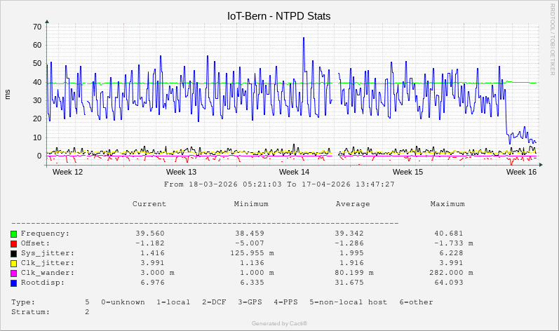Click the blue Rootdisp legend swatch
Image resolution: width=559 pixels, height=331 pixels.
click(13, 283)
